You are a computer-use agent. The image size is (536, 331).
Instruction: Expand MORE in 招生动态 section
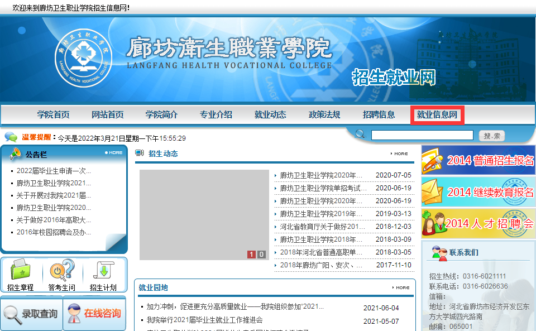coord(399,153)
